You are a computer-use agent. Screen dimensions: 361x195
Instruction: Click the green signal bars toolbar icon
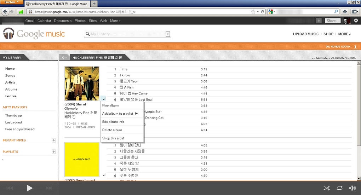coord(21,12)
